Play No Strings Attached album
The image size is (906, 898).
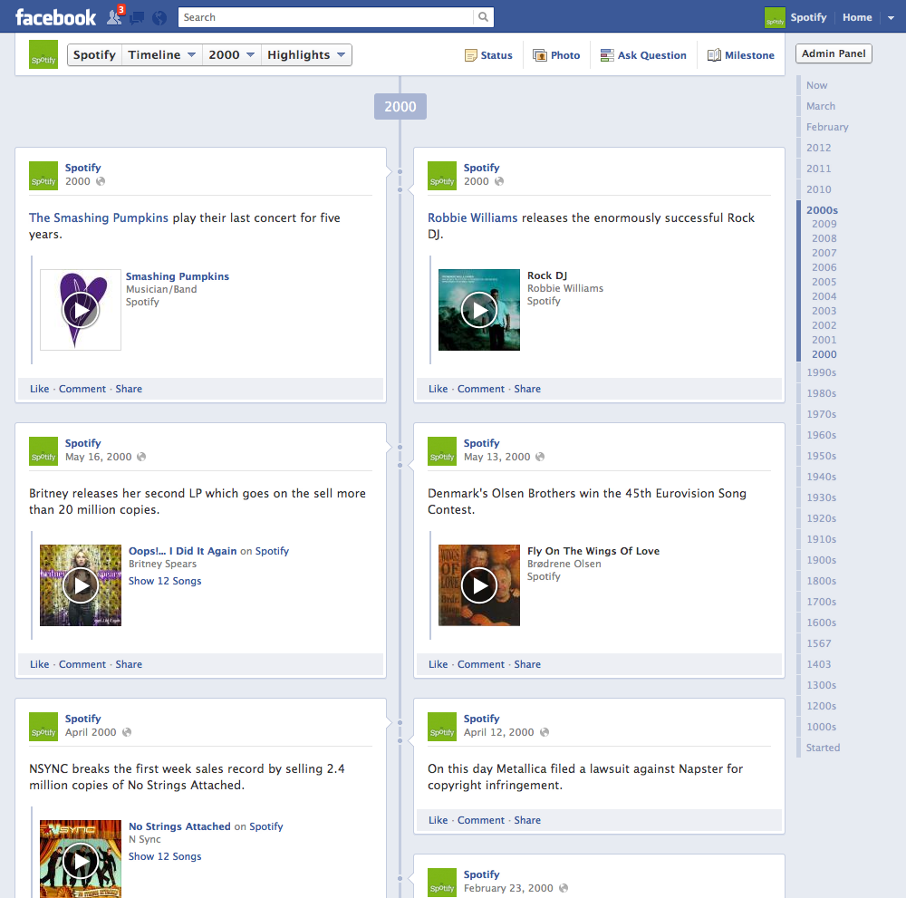point(81,861)
